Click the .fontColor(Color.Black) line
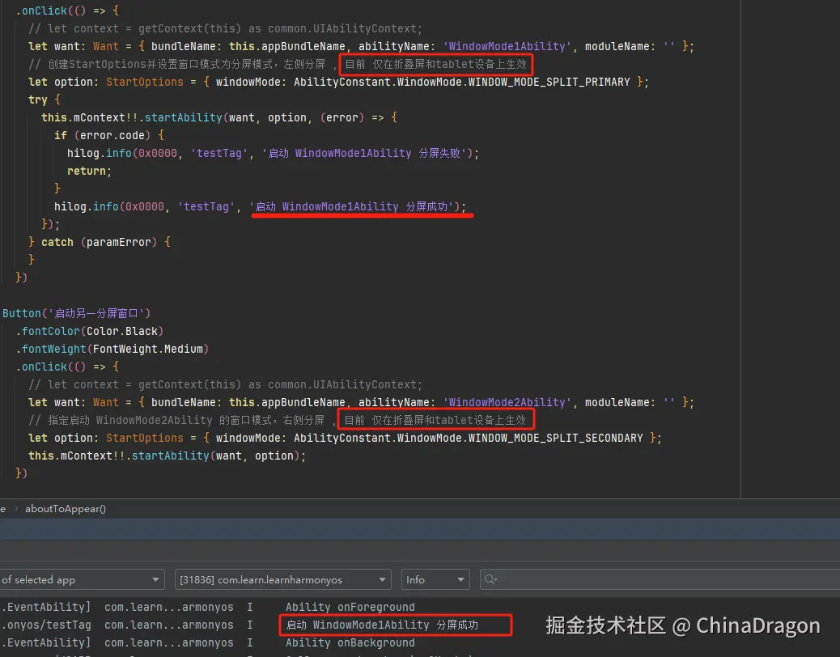 click(90, 332)
